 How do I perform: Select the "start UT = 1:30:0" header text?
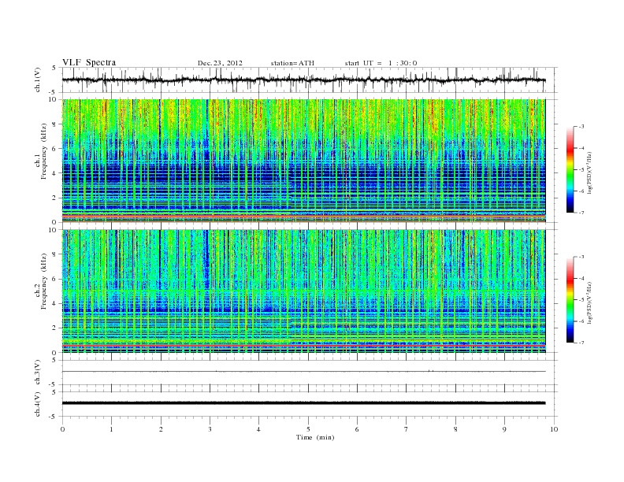click(381, 63)
